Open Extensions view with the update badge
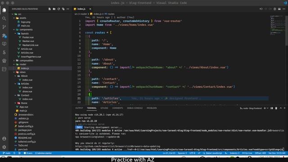The height and width of the screenshot is (162, 288). coord(4,36)
